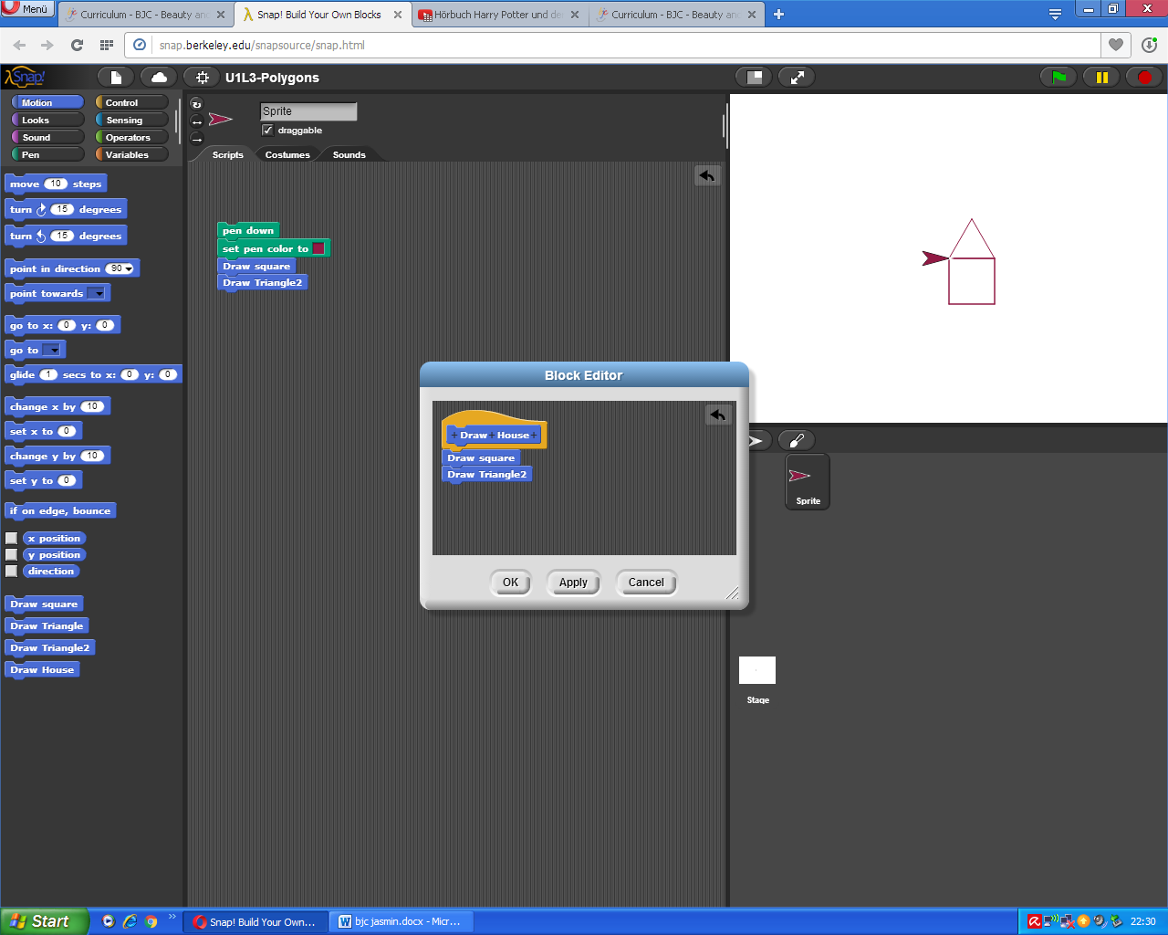Image resolution: width=1168 pixels, height=935 pixels.
Task: Open the settings gear menu
Action: point(202,78)
